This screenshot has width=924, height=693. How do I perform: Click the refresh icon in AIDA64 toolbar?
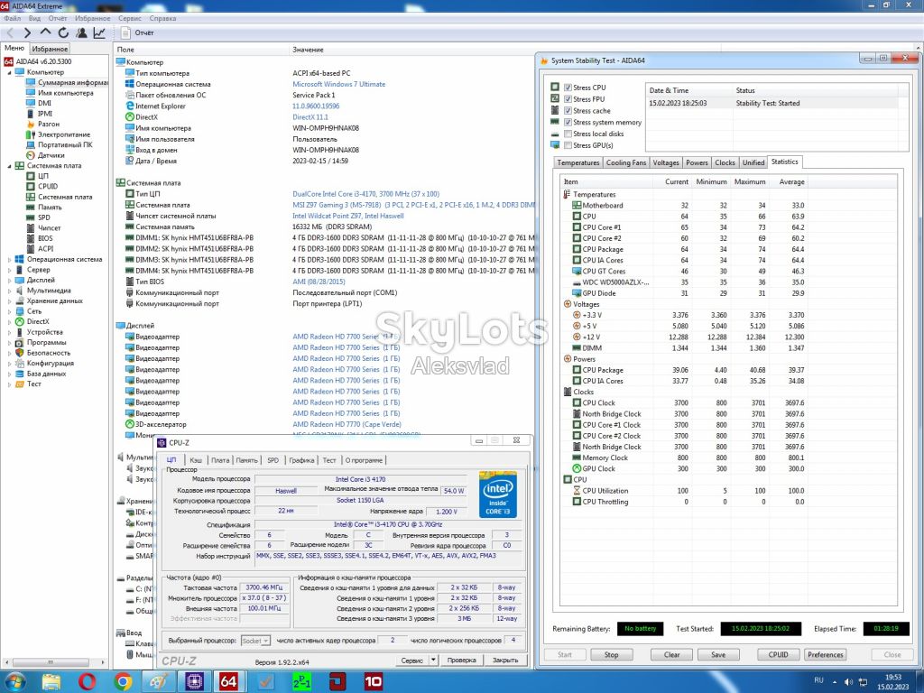[x=63, y=33]
